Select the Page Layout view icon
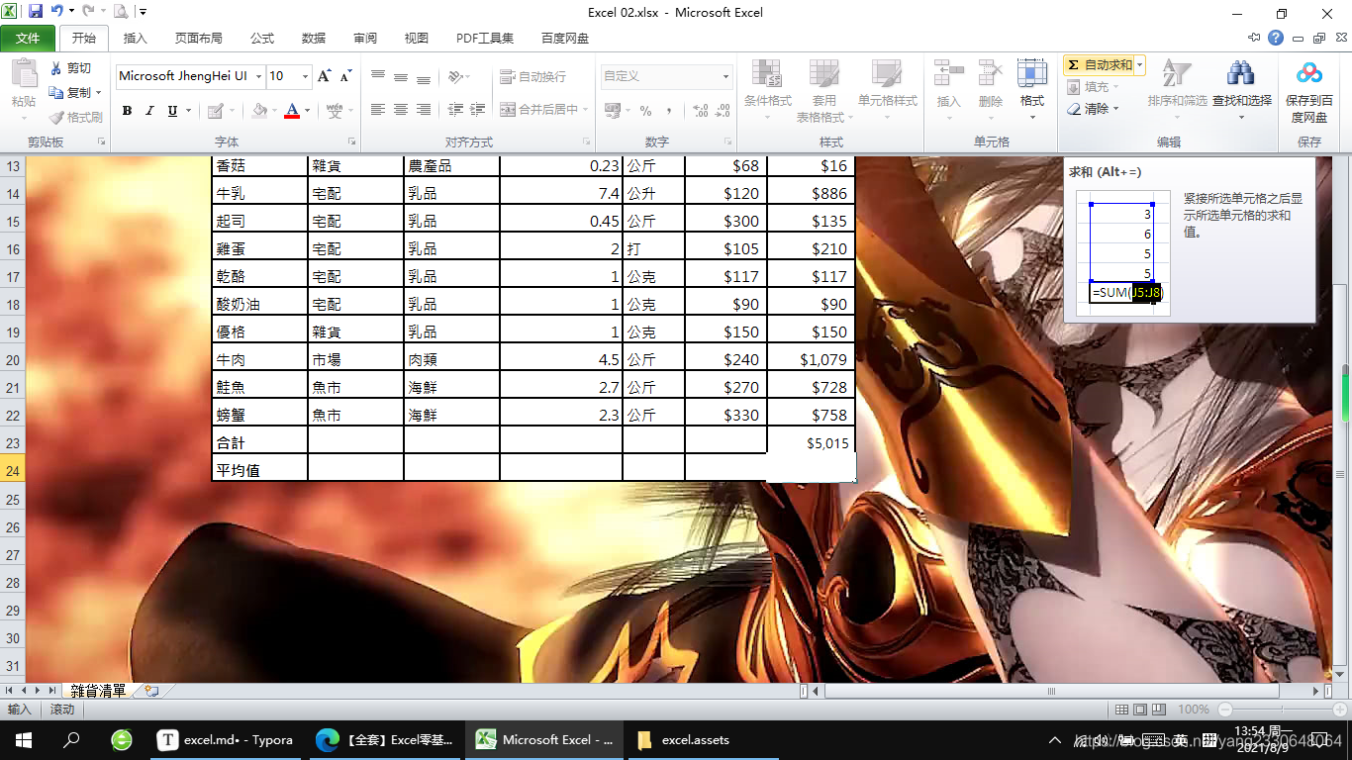The width and height of the screenshot is (1352, 760). coord(1139,710)
